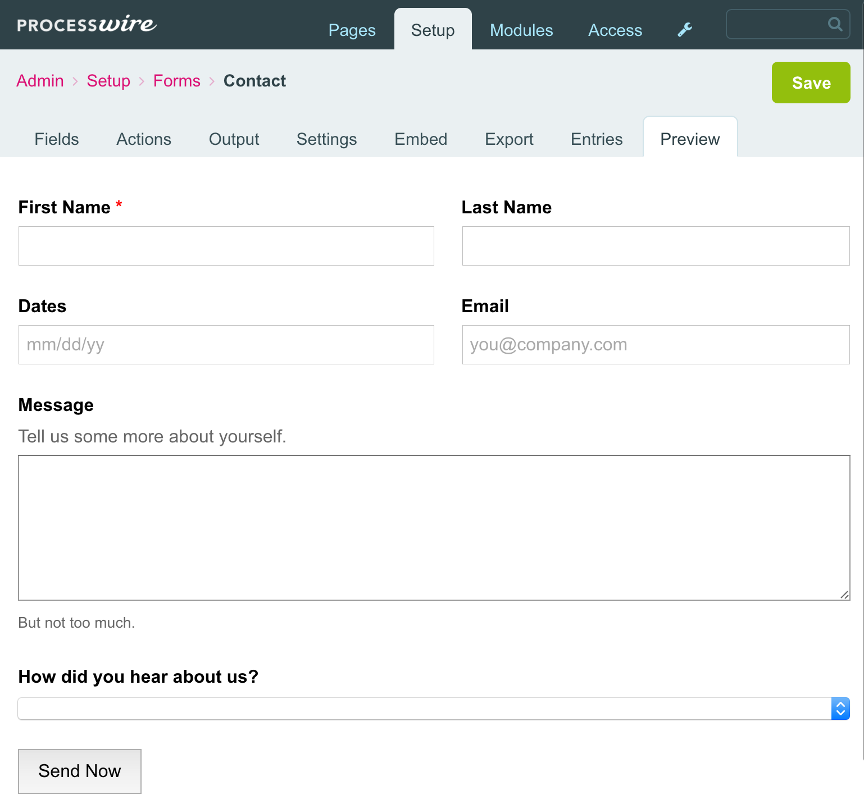
Task: Click the green Save button
Action: tap(811, 83)
